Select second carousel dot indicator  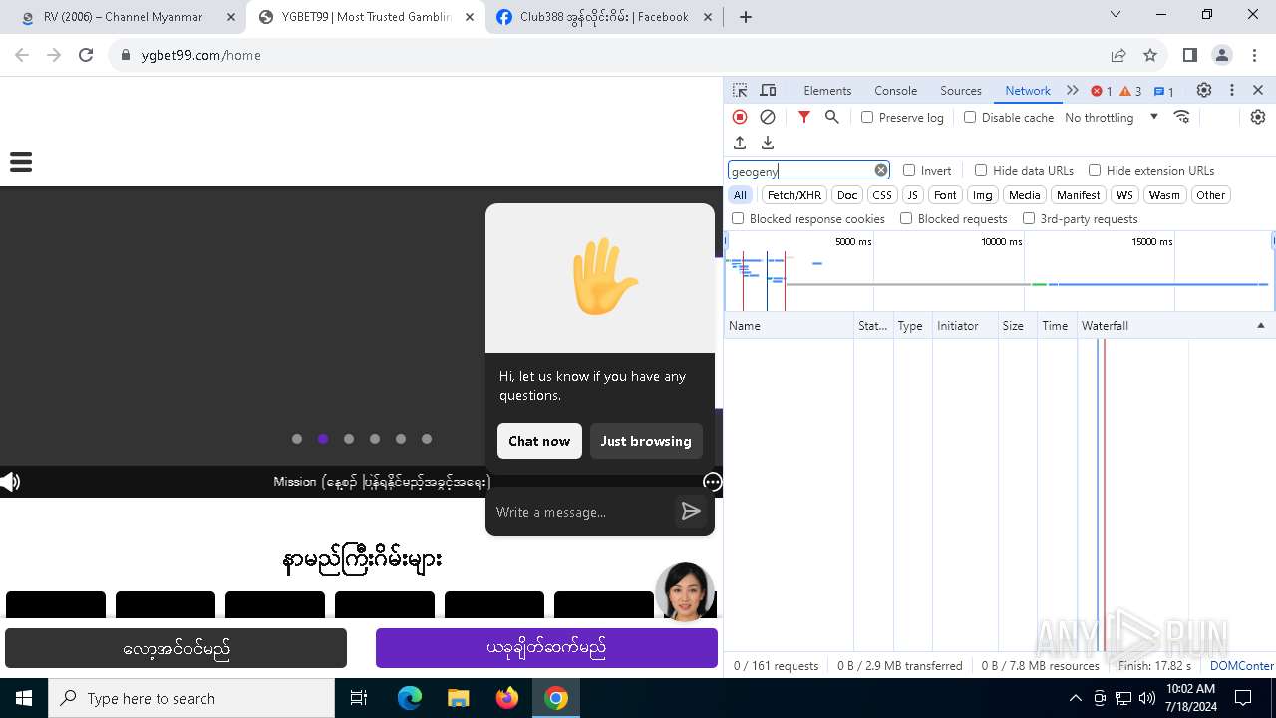(x=323, y=439)
